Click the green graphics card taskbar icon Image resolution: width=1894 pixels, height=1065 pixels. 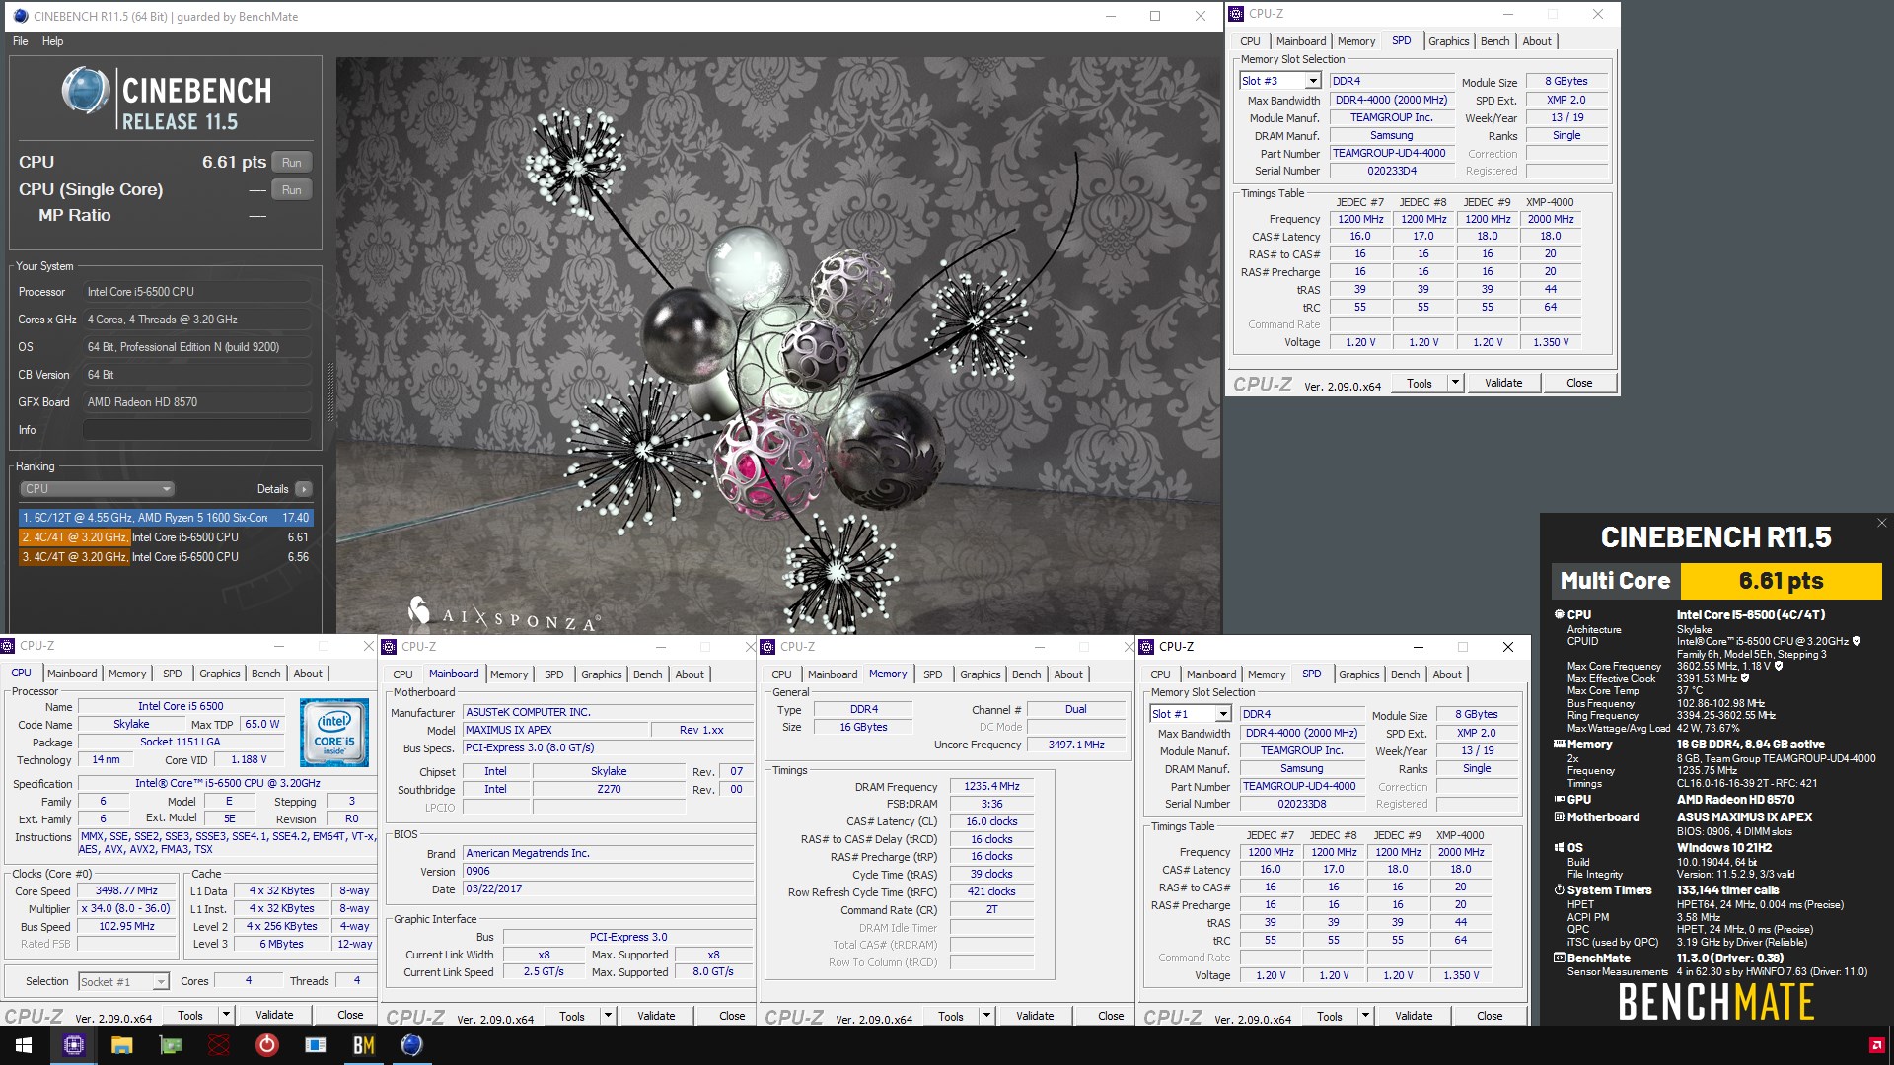(x=171, y=1045)
